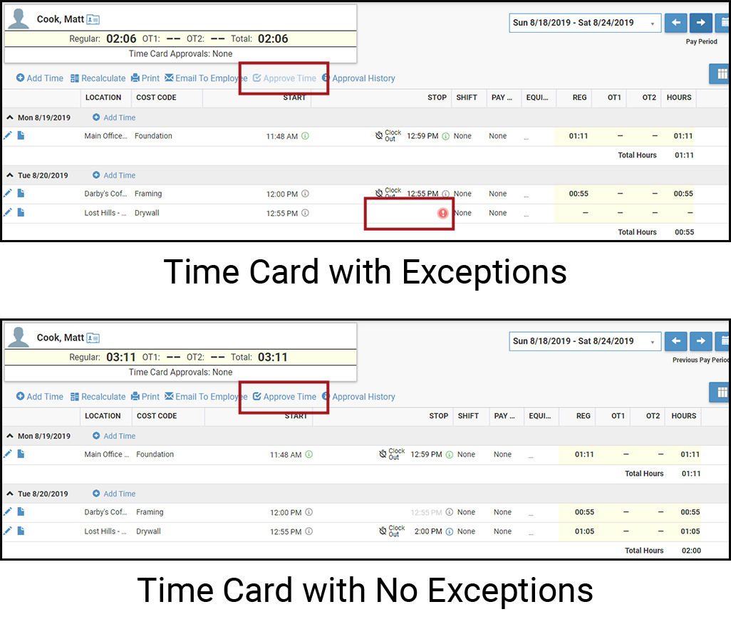Click the red exception alert icon on Drywall row

tap(442, 214)
